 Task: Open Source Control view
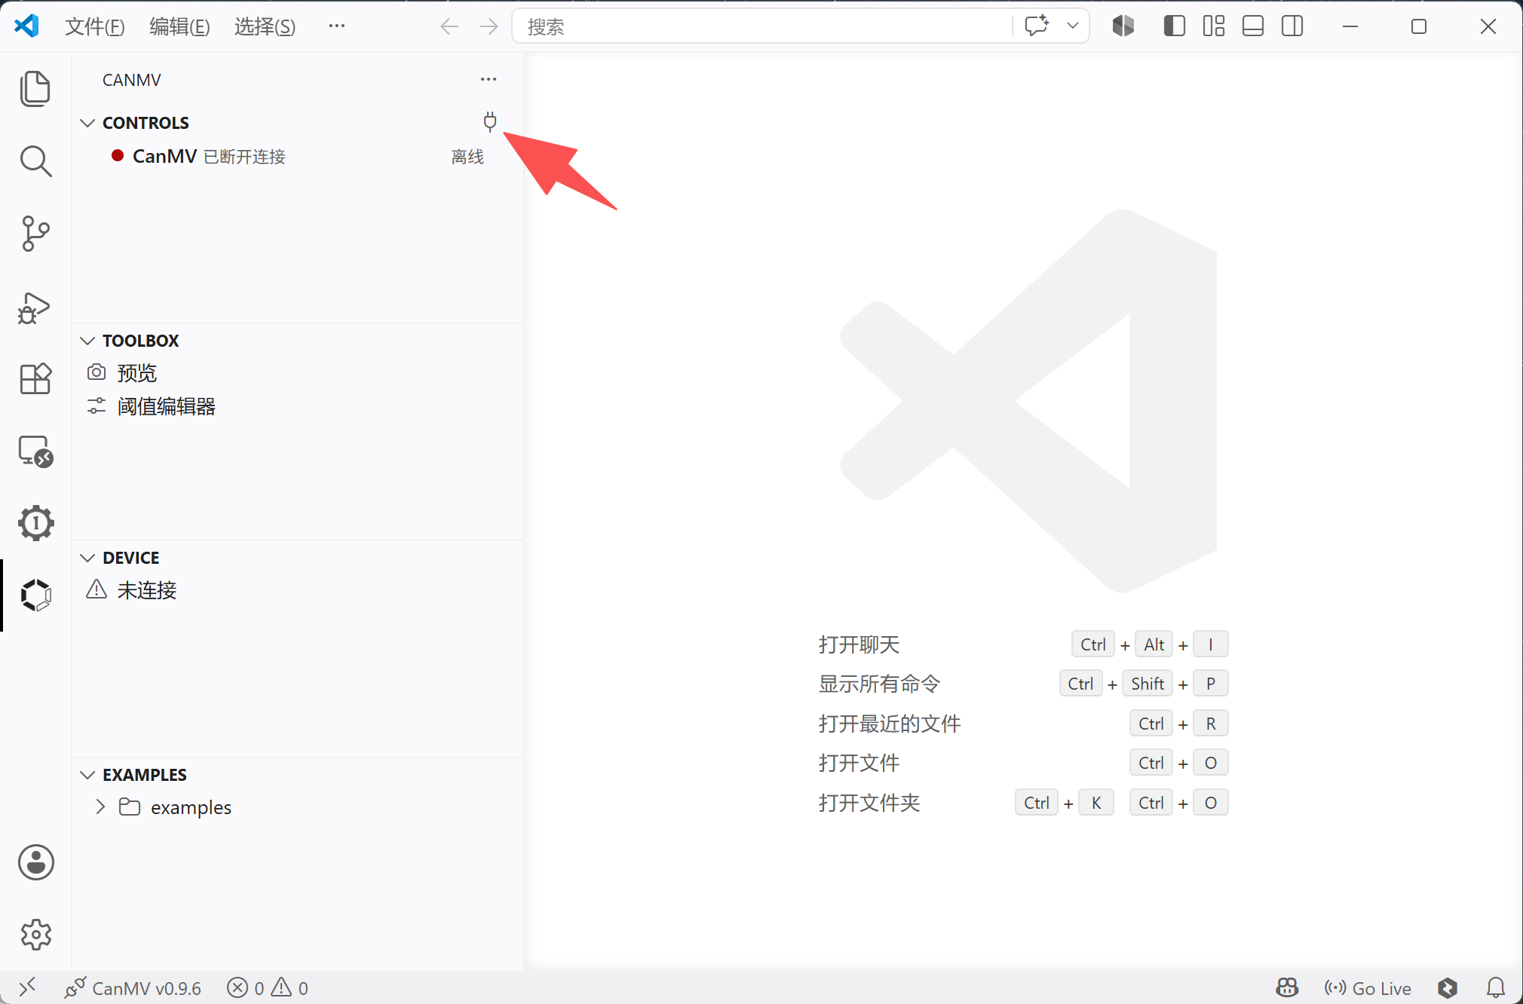click(35, 234)
